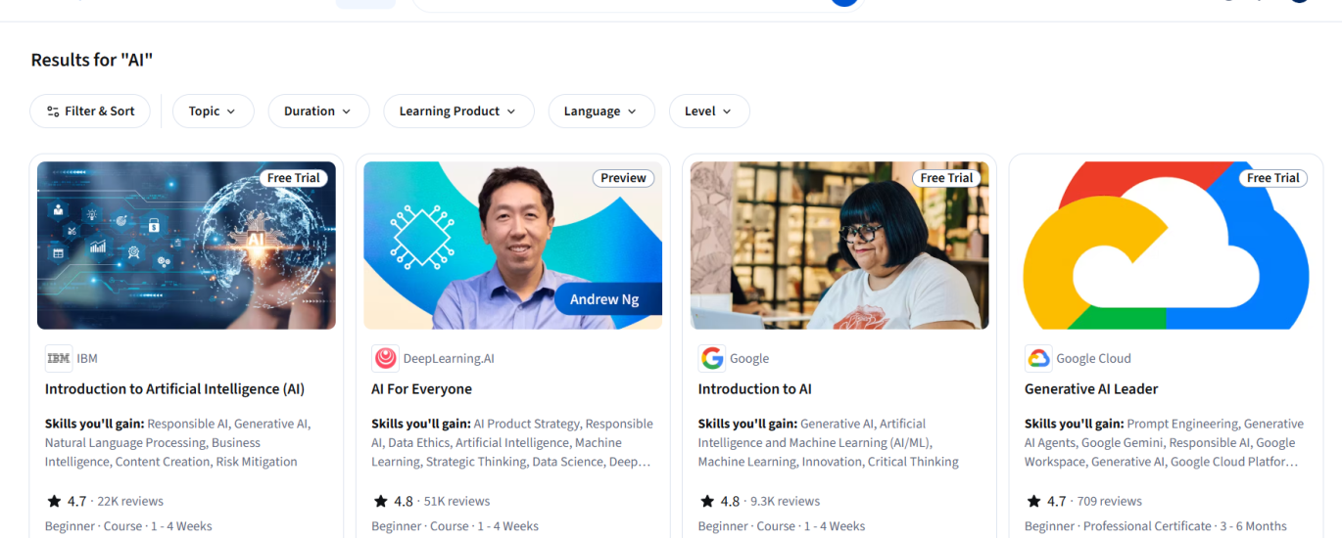Click the star rating with 709 reviews

tap(1046, 502)
